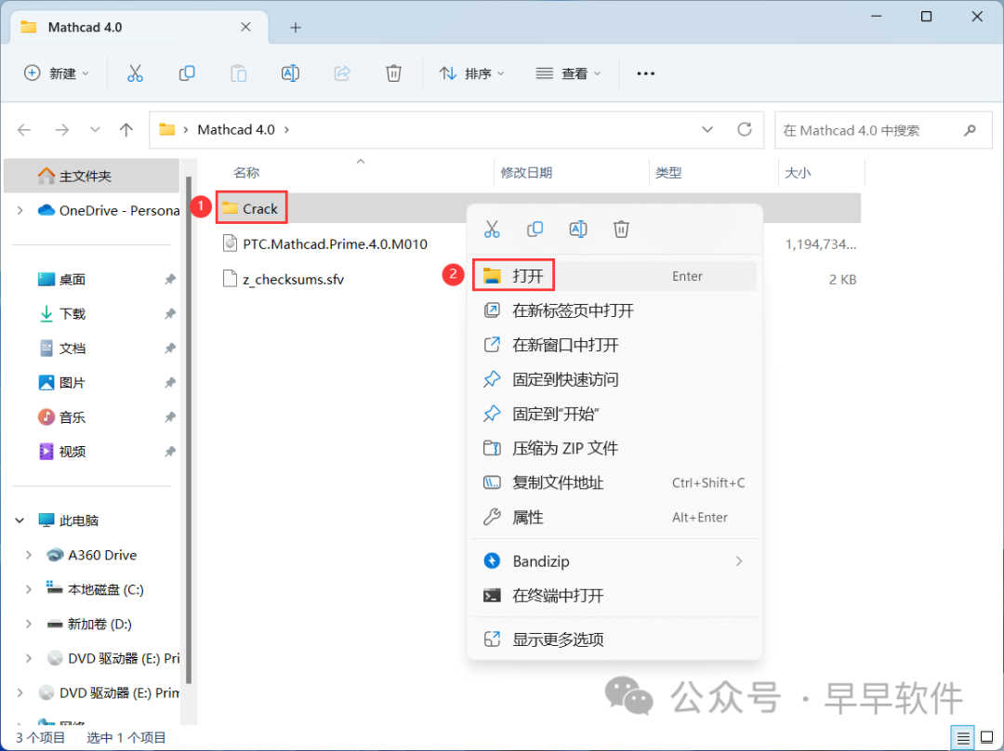Expand the OneDrive - Personal tree node
Image resolution: width=1004 pixels, height=751 pixels.
(x=20, y=211)
